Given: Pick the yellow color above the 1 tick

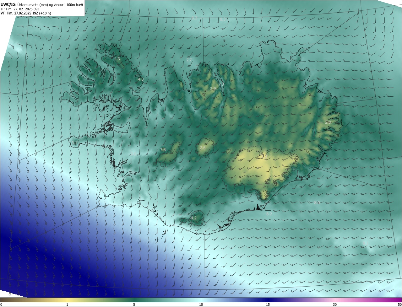Looking at the screenshot, I should tap(67, 300).
